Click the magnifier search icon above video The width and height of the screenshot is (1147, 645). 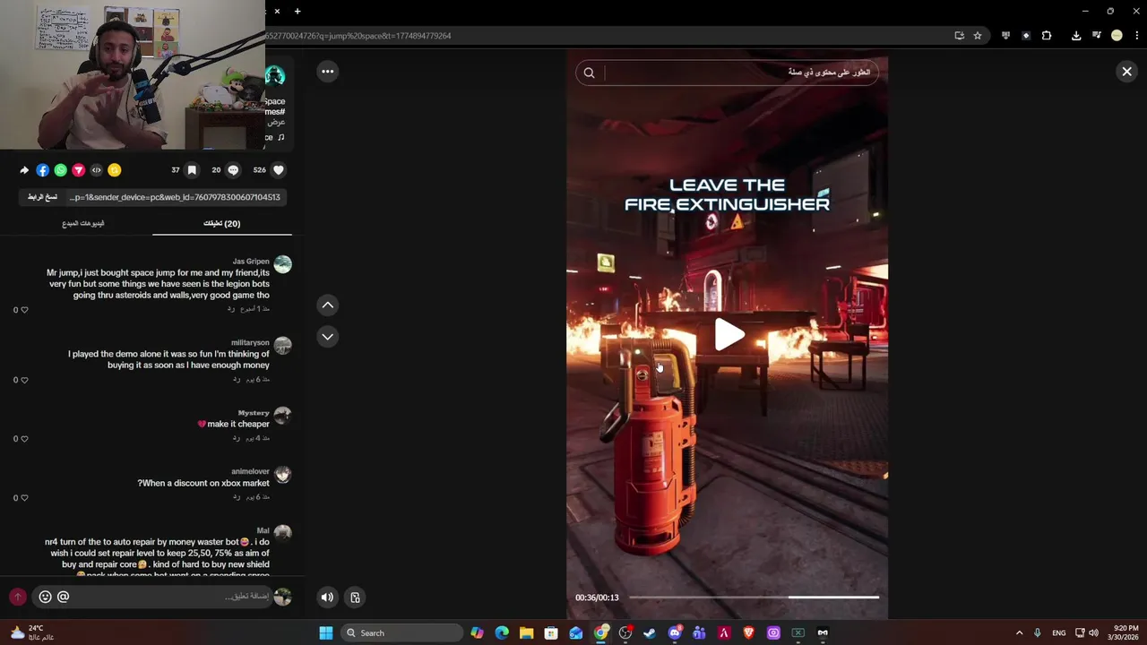coord(589,73)
